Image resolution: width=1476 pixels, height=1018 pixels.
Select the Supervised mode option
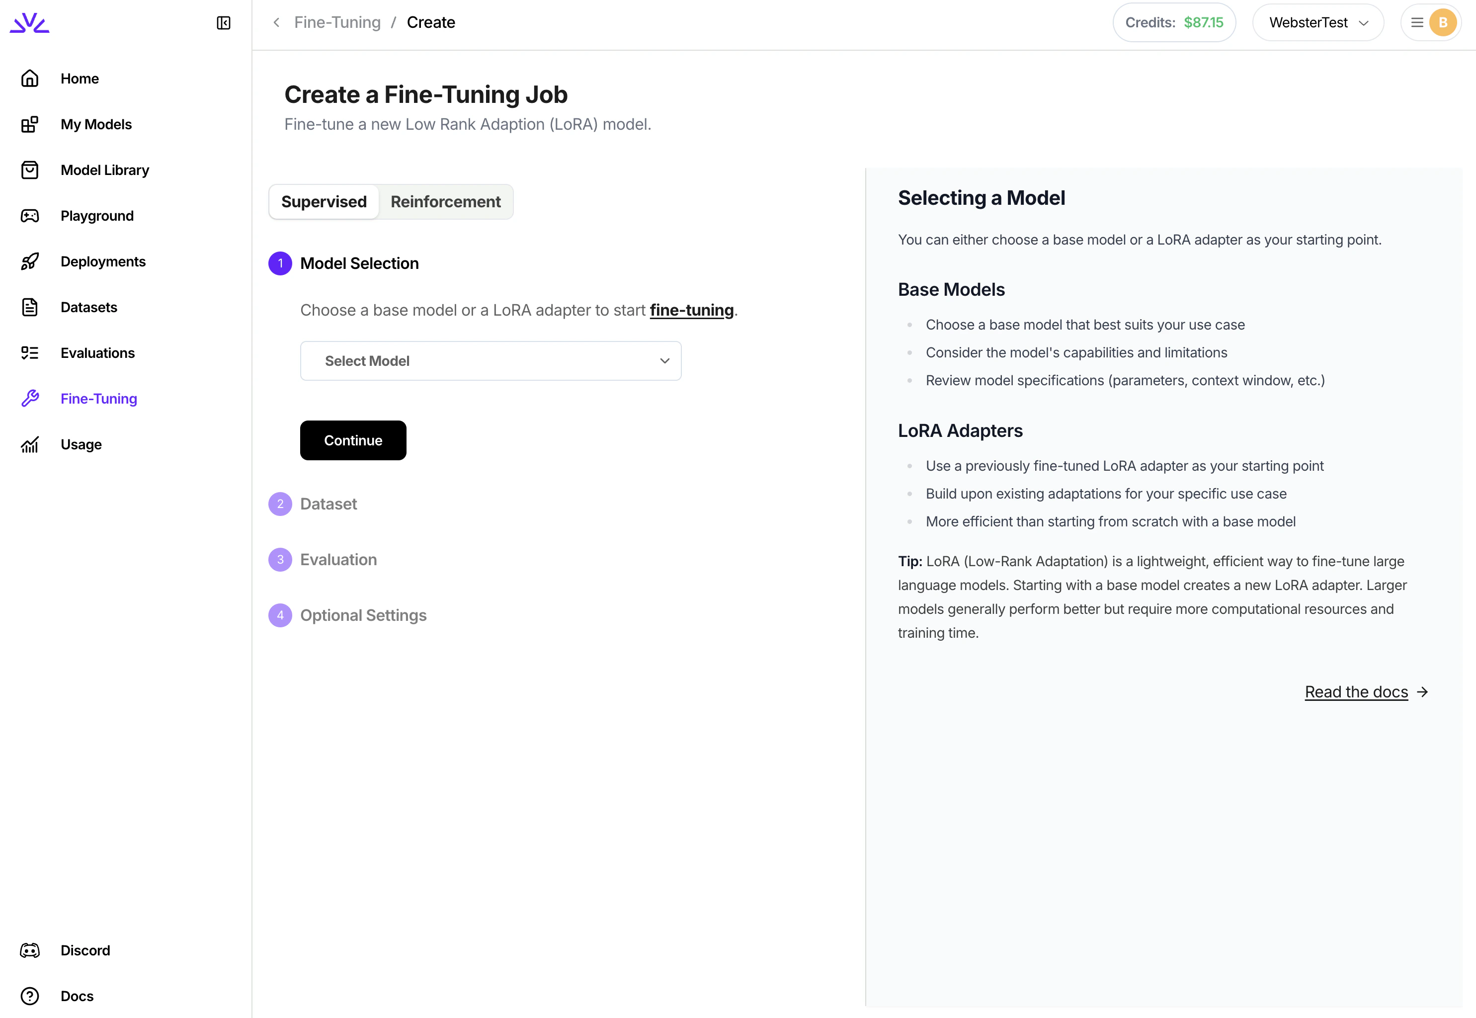[324, 201]
